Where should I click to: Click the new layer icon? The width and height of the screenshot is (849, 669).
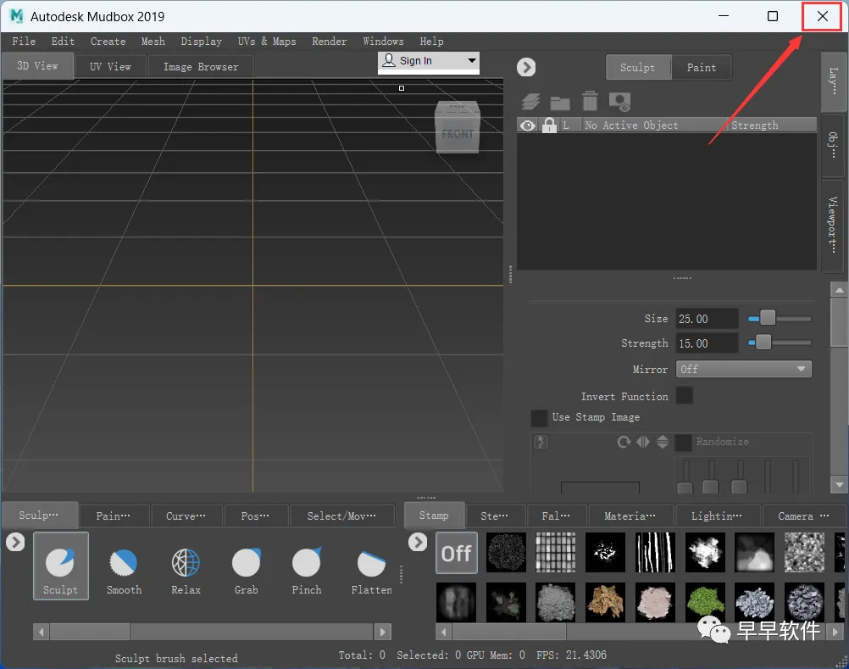click(x=531, y=102)
